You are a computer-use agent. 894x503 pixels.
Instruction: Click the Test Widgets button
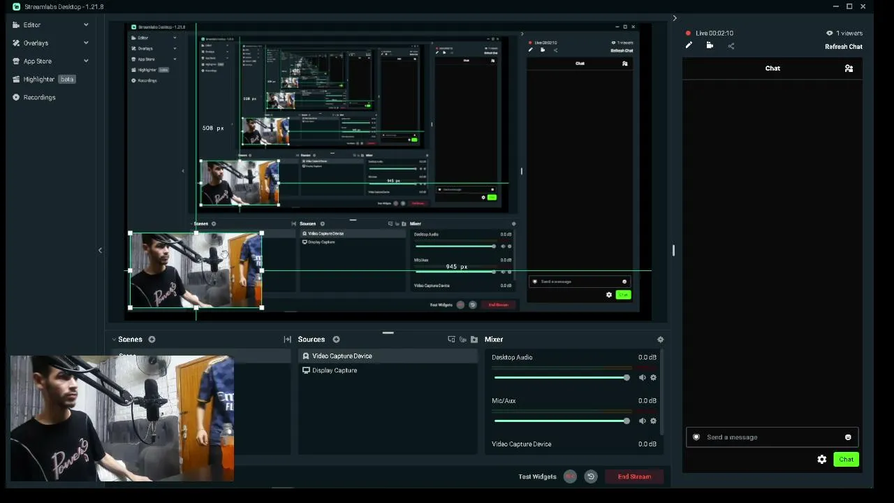coord(537,477)
